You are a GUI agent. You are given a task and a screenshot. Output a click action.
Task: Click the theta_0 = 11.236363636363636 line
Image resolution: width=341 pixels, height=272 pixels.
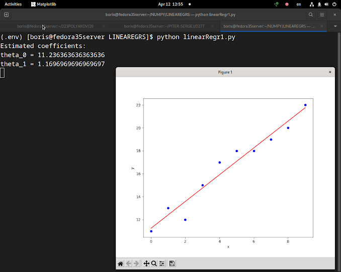coord(52,55)
